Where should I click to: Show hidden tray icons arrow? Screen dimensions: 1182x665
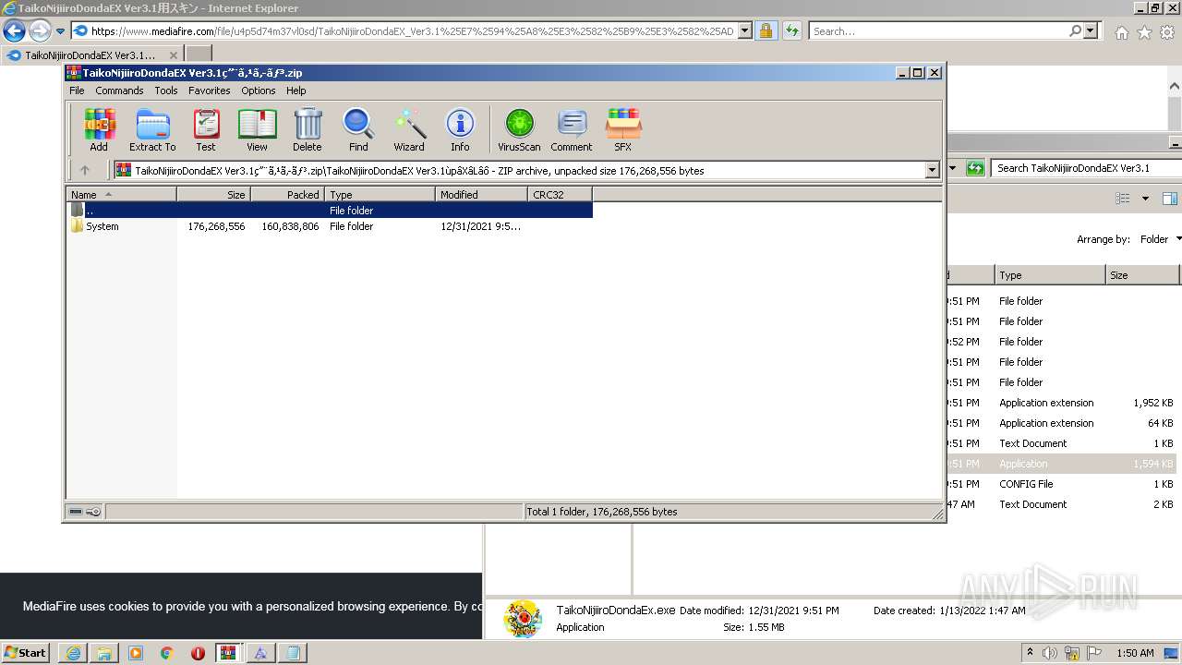click(1030, 653)
